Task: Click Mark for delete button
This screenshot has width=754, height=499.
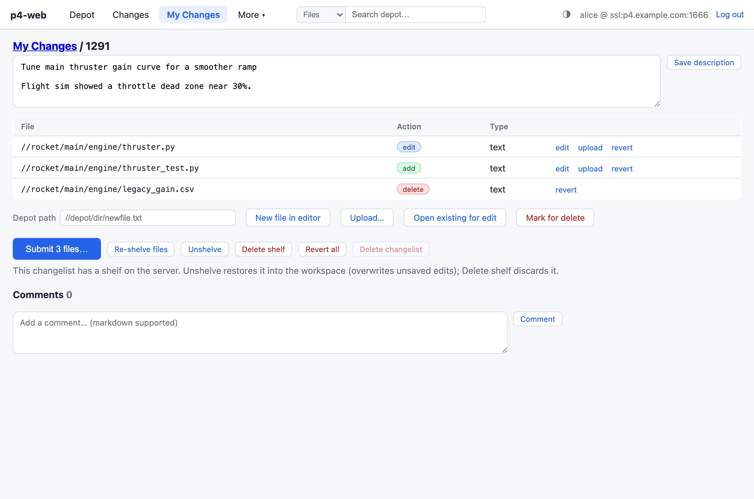Action: pos(555,218)
